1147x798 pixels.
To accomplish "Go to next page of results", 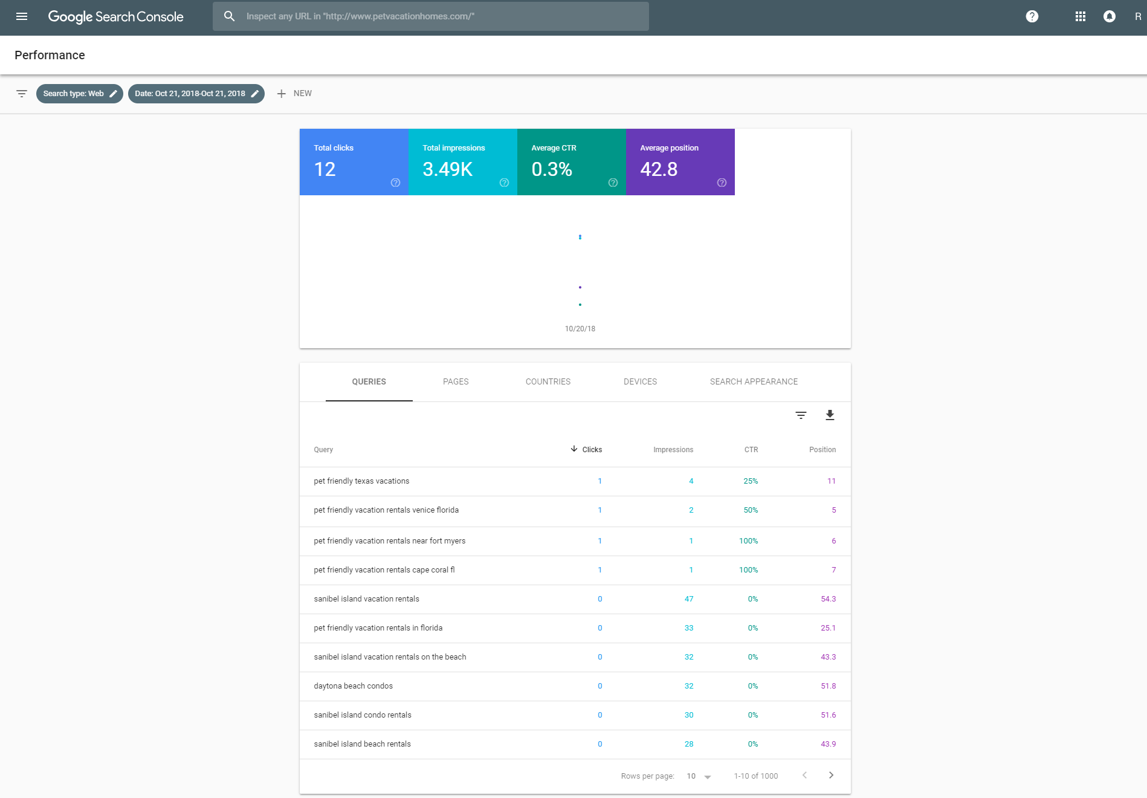I will click(x=831, y=776).
